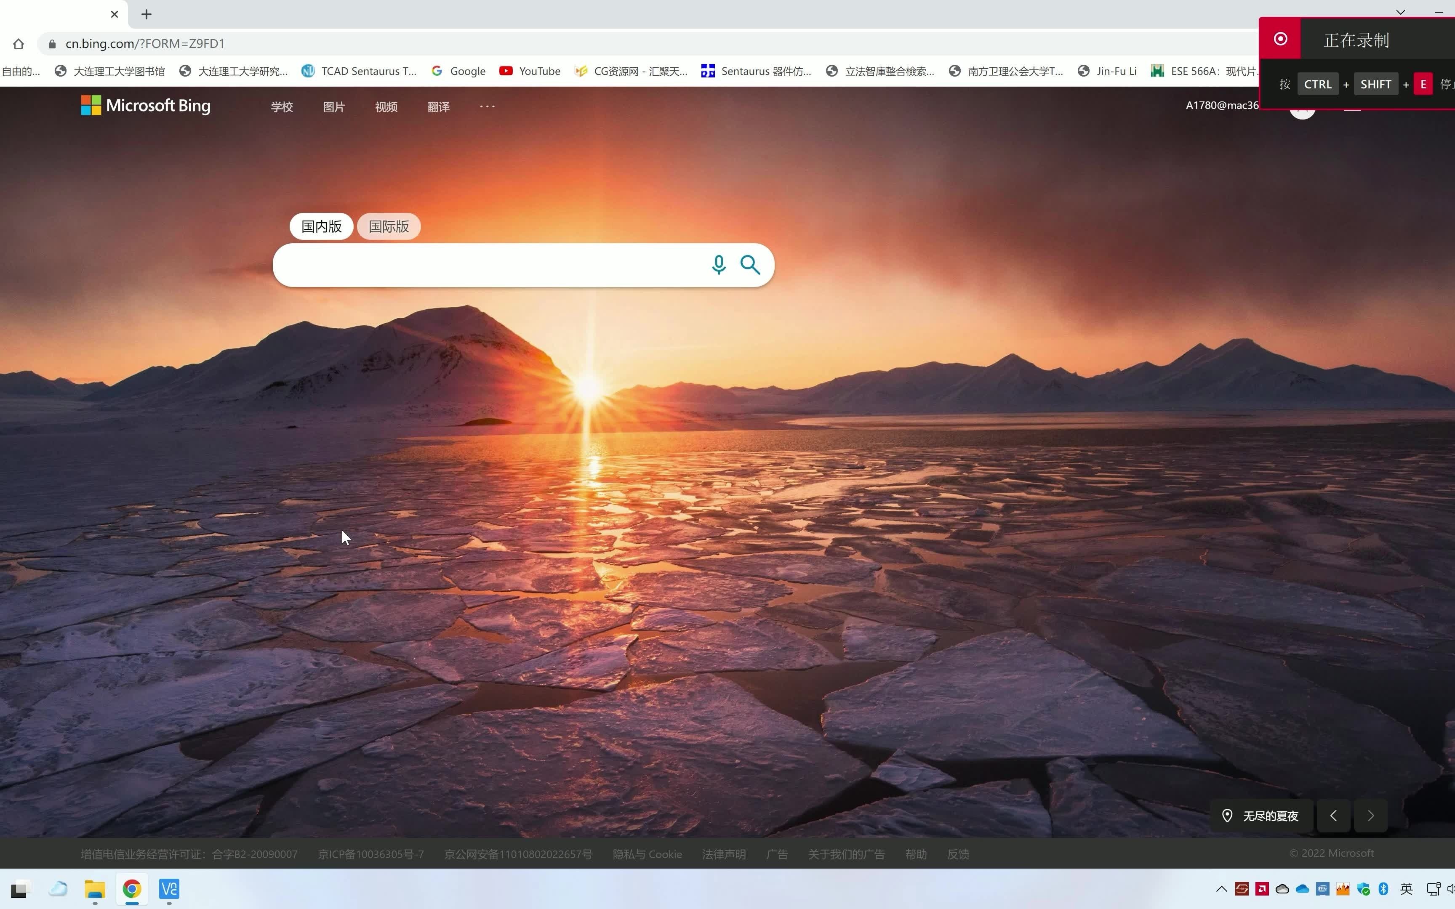Open the 翻译 menu item
This screenshot has width=1455, height=909.
438,107
